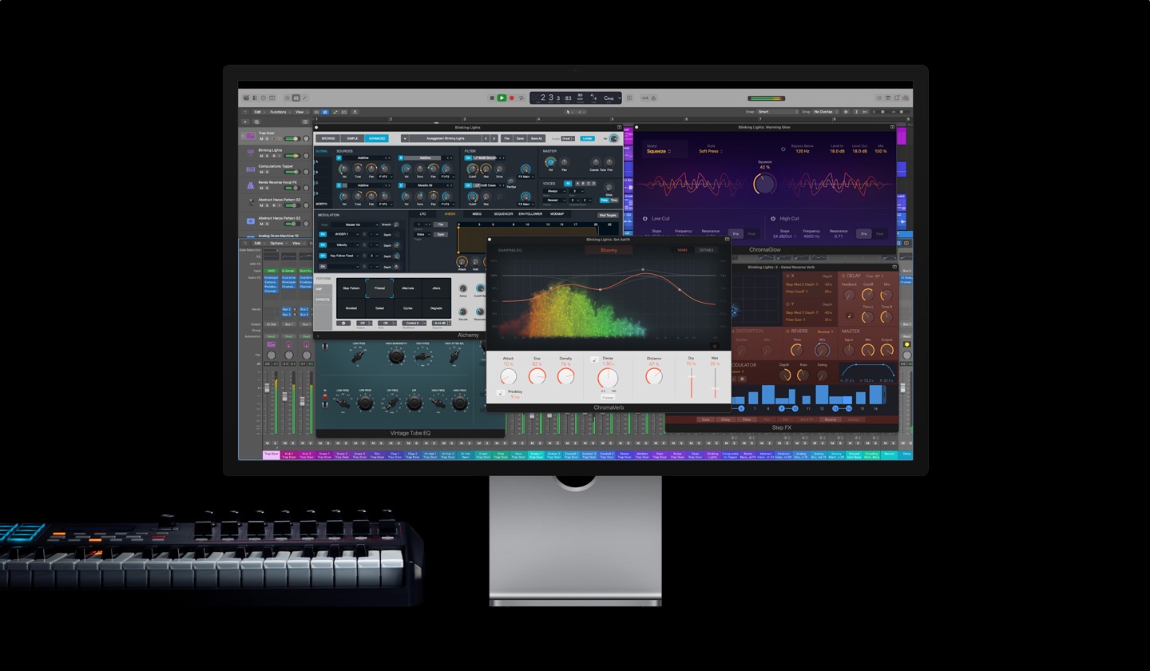1150x671 pixels.
Task: Adjust the ChromaVerb Dry level slider
Action: point(692,383)
